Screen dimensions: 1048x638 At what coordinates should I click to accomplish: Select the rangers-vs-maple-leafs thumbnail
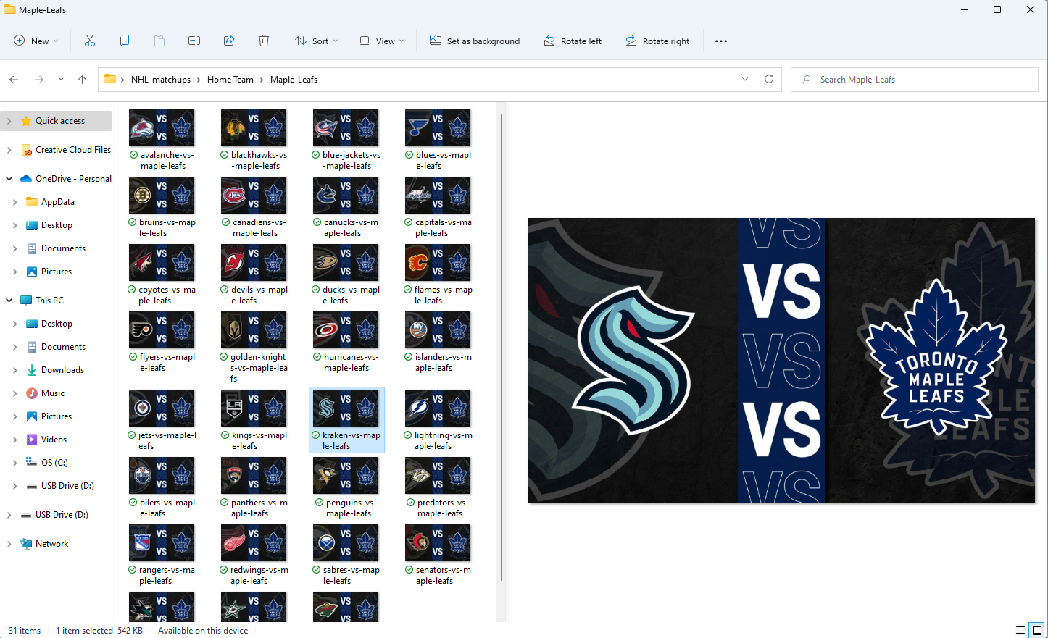(x=162, y=542)
